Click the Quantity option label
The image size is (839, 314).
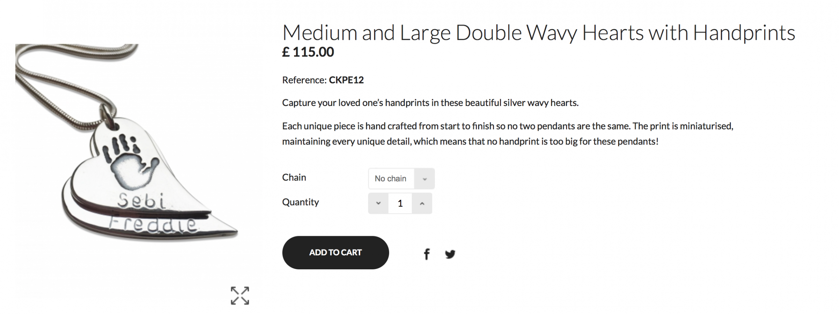tap(300, 202)
